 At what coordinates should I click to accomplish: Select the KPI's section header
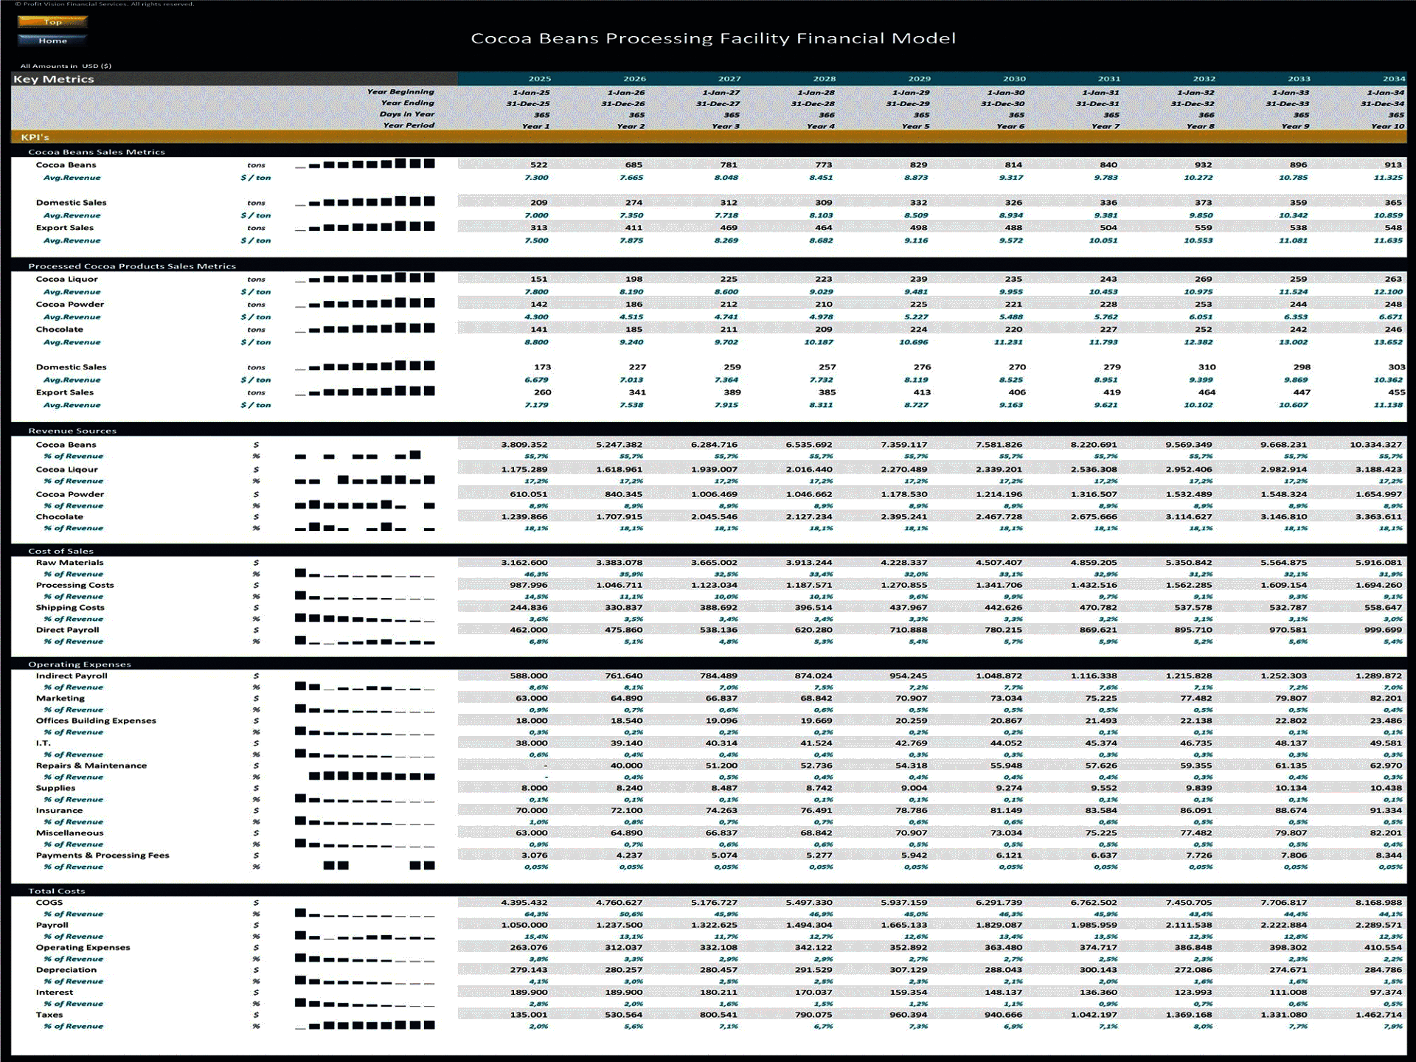708,137
